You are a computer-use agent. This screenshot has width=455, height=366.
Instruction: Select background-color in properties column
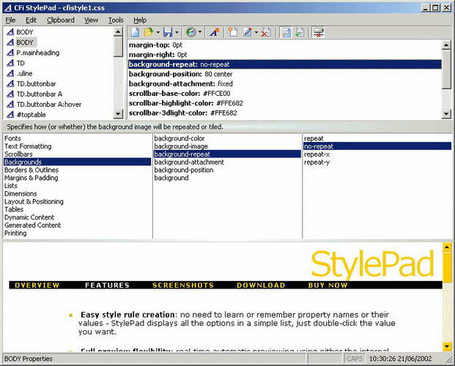click(x=180, y=138)
